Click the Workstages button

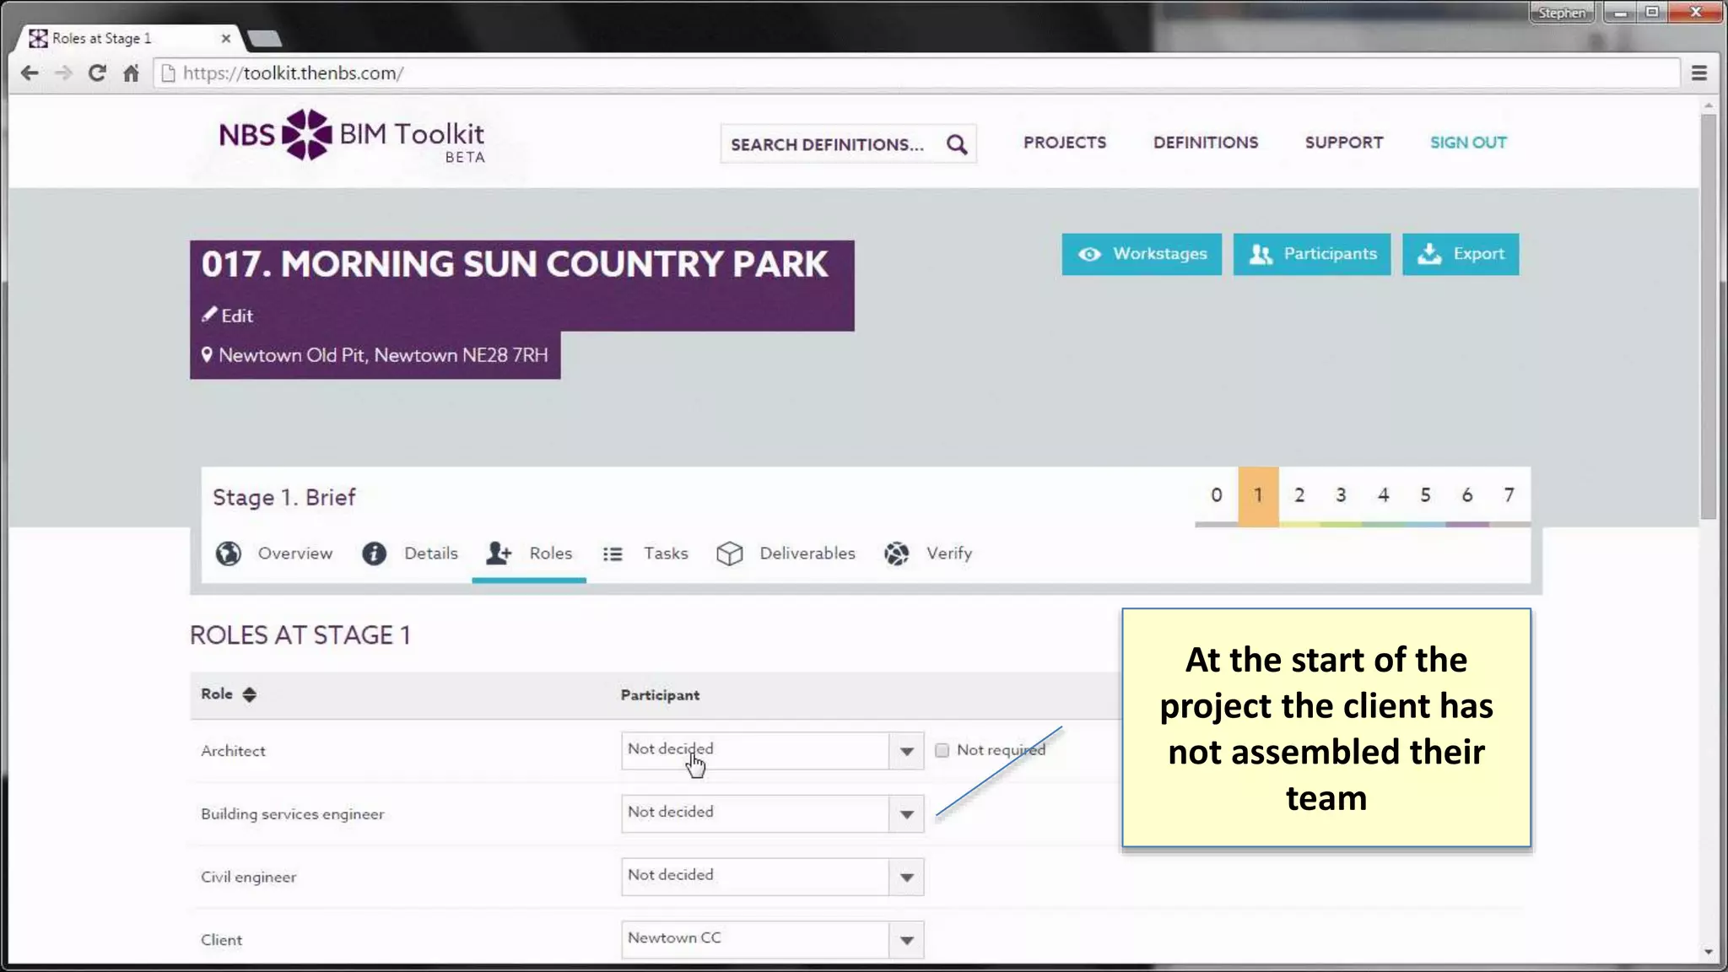point(1142,254)
